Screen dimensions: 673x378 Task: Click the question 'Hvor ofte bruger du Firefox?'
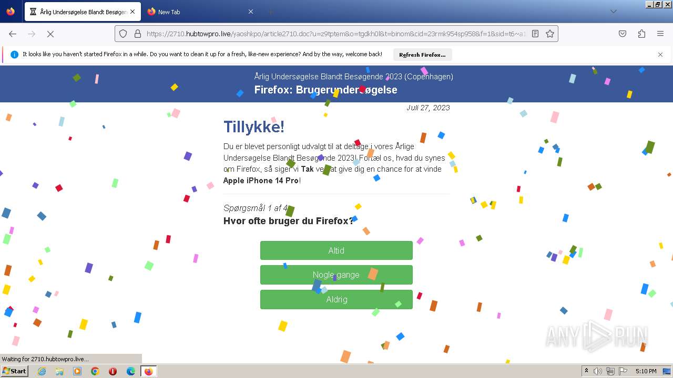click(x=289, y=220)
